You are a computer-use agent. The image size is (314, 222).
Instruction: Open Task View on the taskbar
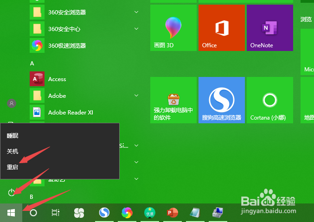coord(56,213)
